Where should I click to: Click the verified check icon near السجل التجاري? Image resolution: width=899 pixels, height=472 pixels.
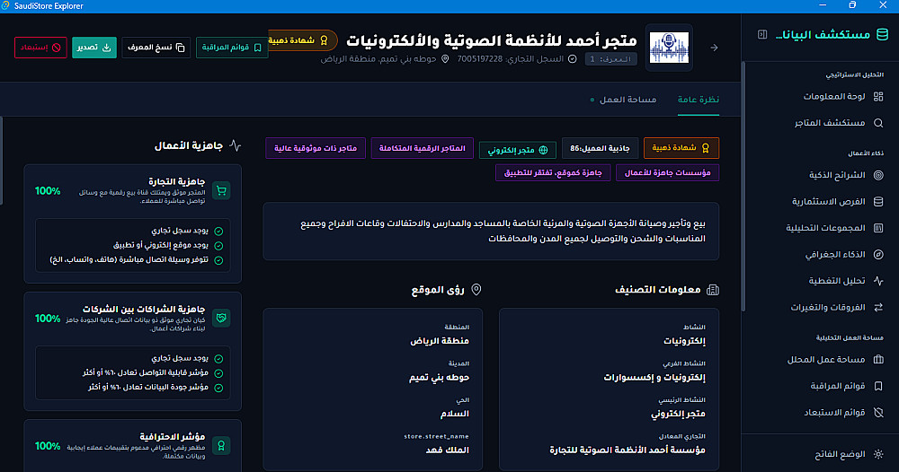pyautogui.click(x=572, y=59)
